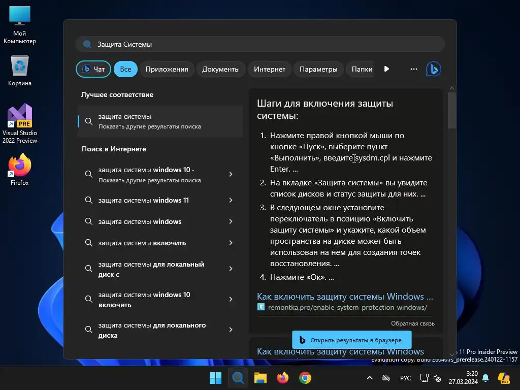The image size is (520, 390).
Task: Switch to Параметры filter
Action: pos(318,69)
